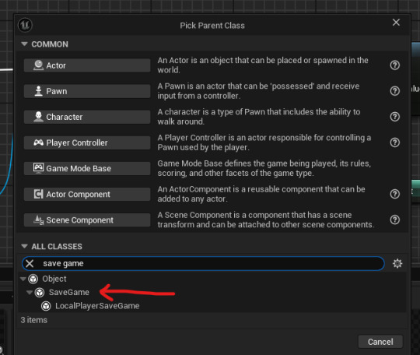
Task: Collapse the COMMON section
Action: pyautogui.click(x=24, y=44)
